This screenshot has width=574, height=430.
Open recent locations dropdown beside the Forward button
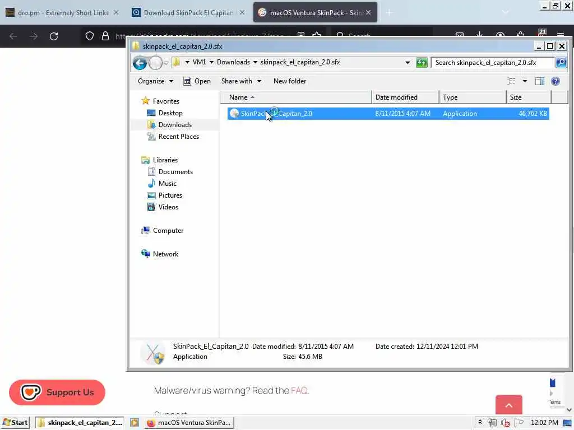166,63
